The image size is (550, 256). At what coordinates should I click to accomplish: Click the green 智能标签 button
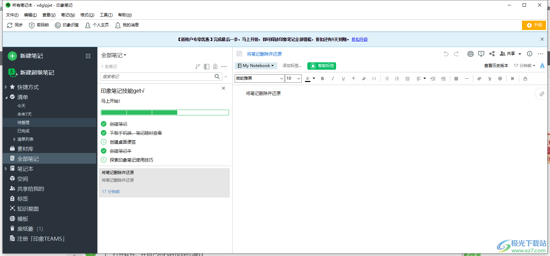point(322,66)
